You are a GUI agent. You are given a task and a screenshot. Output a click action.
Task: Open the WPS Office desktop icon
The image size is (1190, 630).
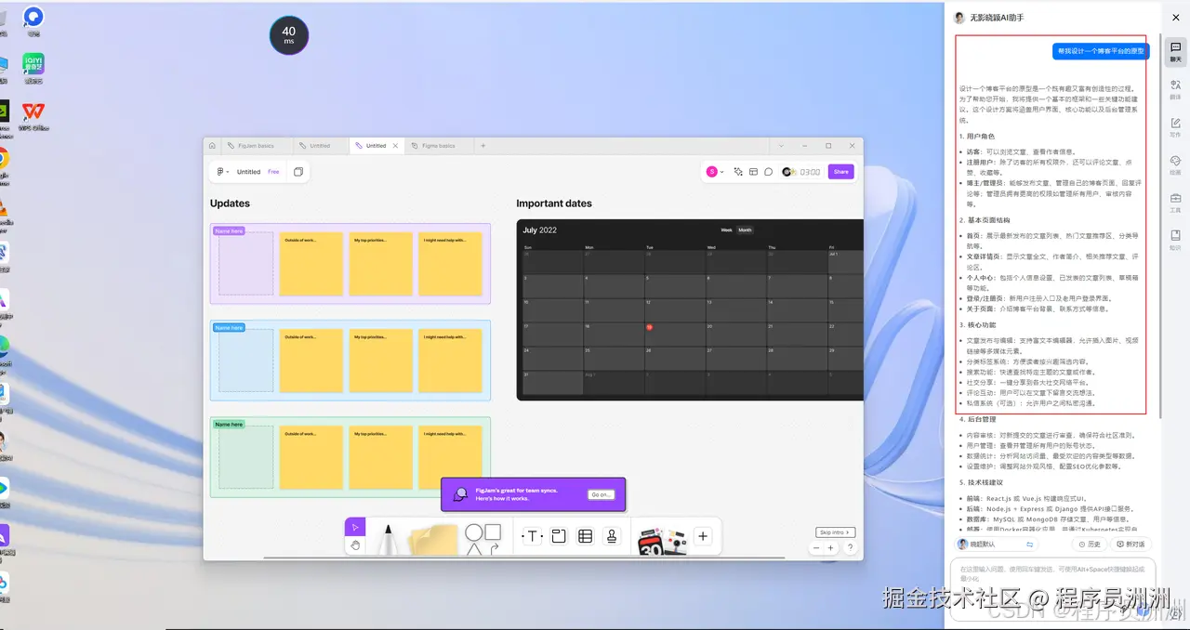(x=33, y=116)
